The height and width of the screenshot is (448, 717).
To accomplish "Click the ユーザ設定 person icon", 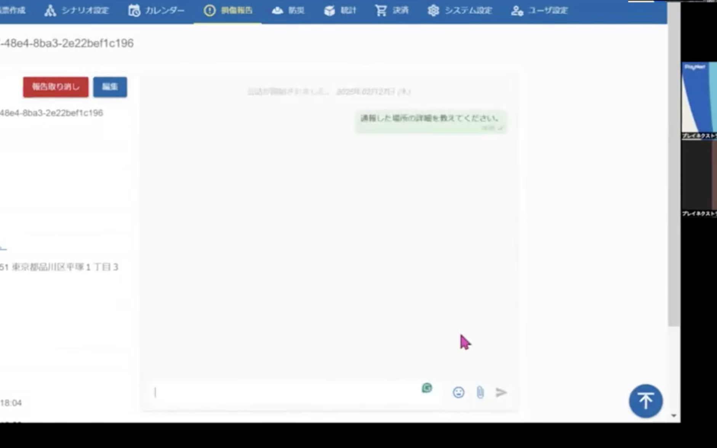I will coord(517,11).
